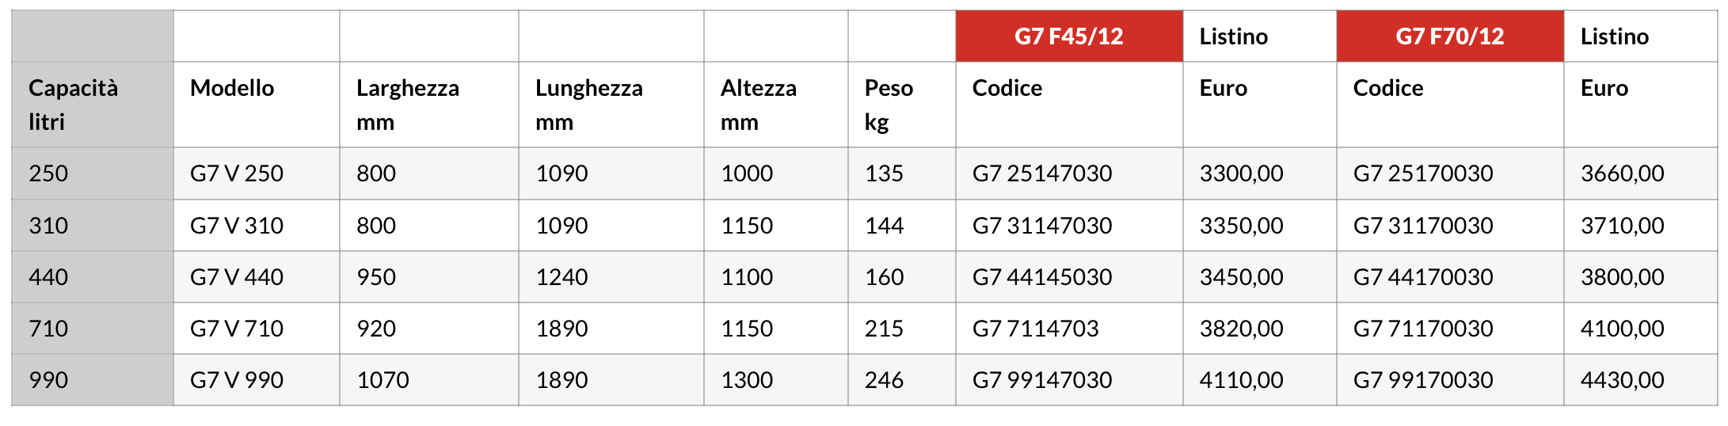Select model cell G7 V 440
Screen dimensions: 1728x426
click(257, 277)
